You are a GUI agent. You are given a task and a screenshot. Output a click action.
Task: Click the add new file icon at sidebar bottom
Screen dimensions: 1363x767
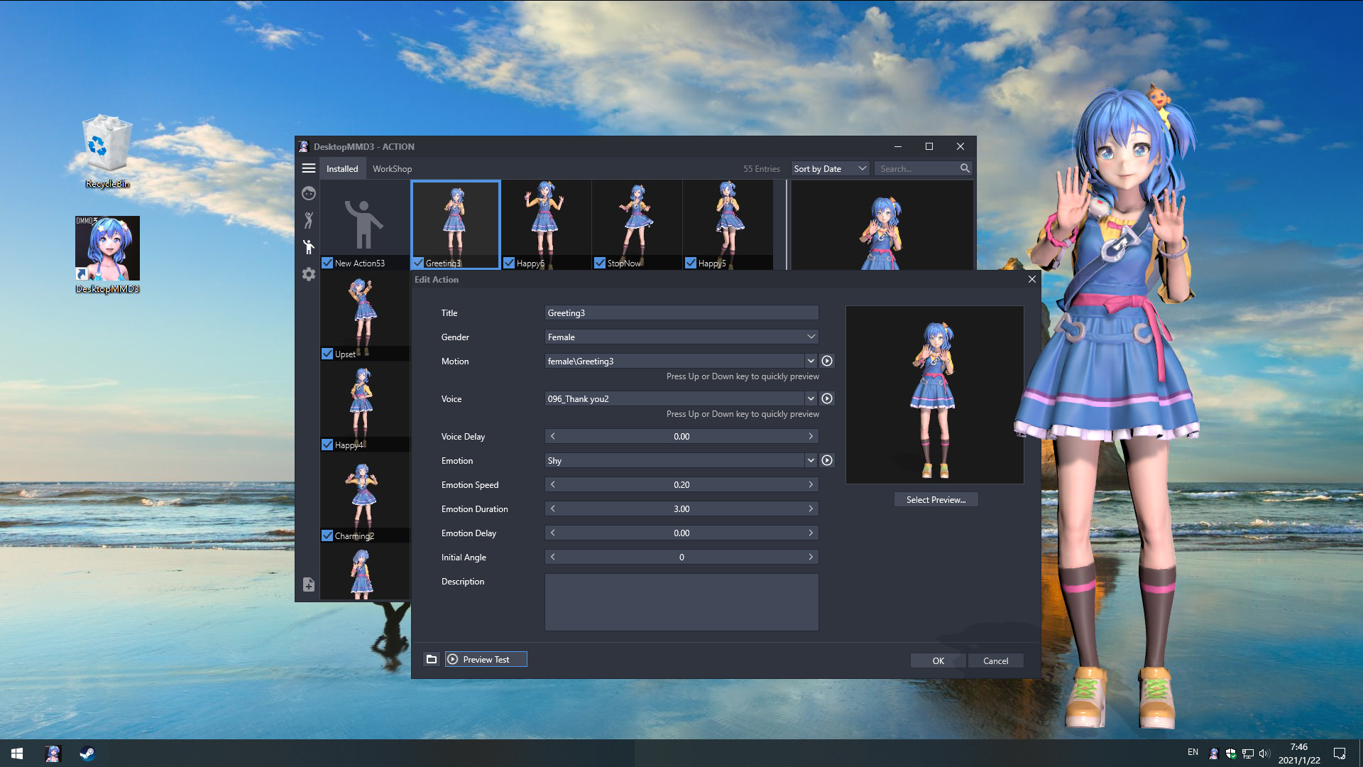click(x=309, y=584)
